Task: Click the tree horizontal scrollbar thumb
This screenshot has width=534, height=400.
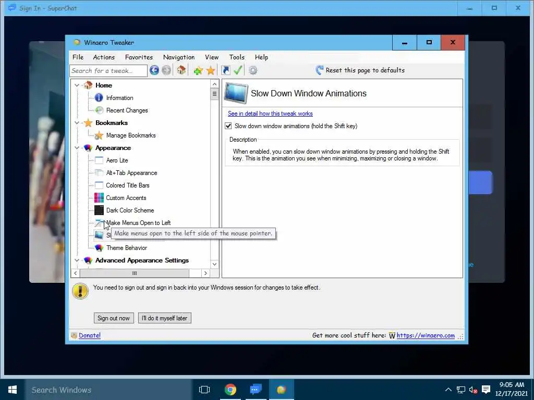Action: (135, 273)
